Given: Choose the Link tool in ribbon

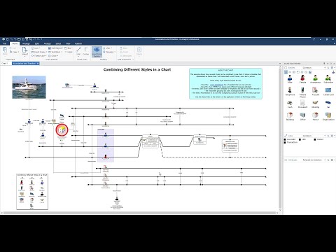Looking at the screenshot, I should click(78, 51).
